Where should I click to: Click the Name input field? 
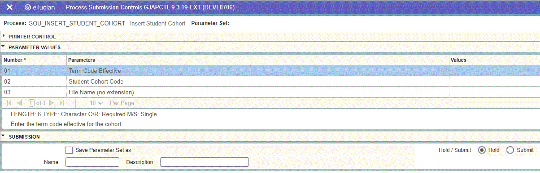pyautogui.click(x=92, y=162)
